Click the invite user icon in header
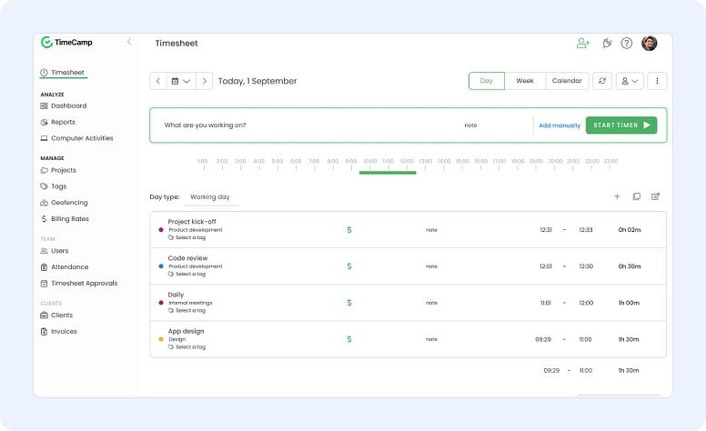 [x=583, y=43]
